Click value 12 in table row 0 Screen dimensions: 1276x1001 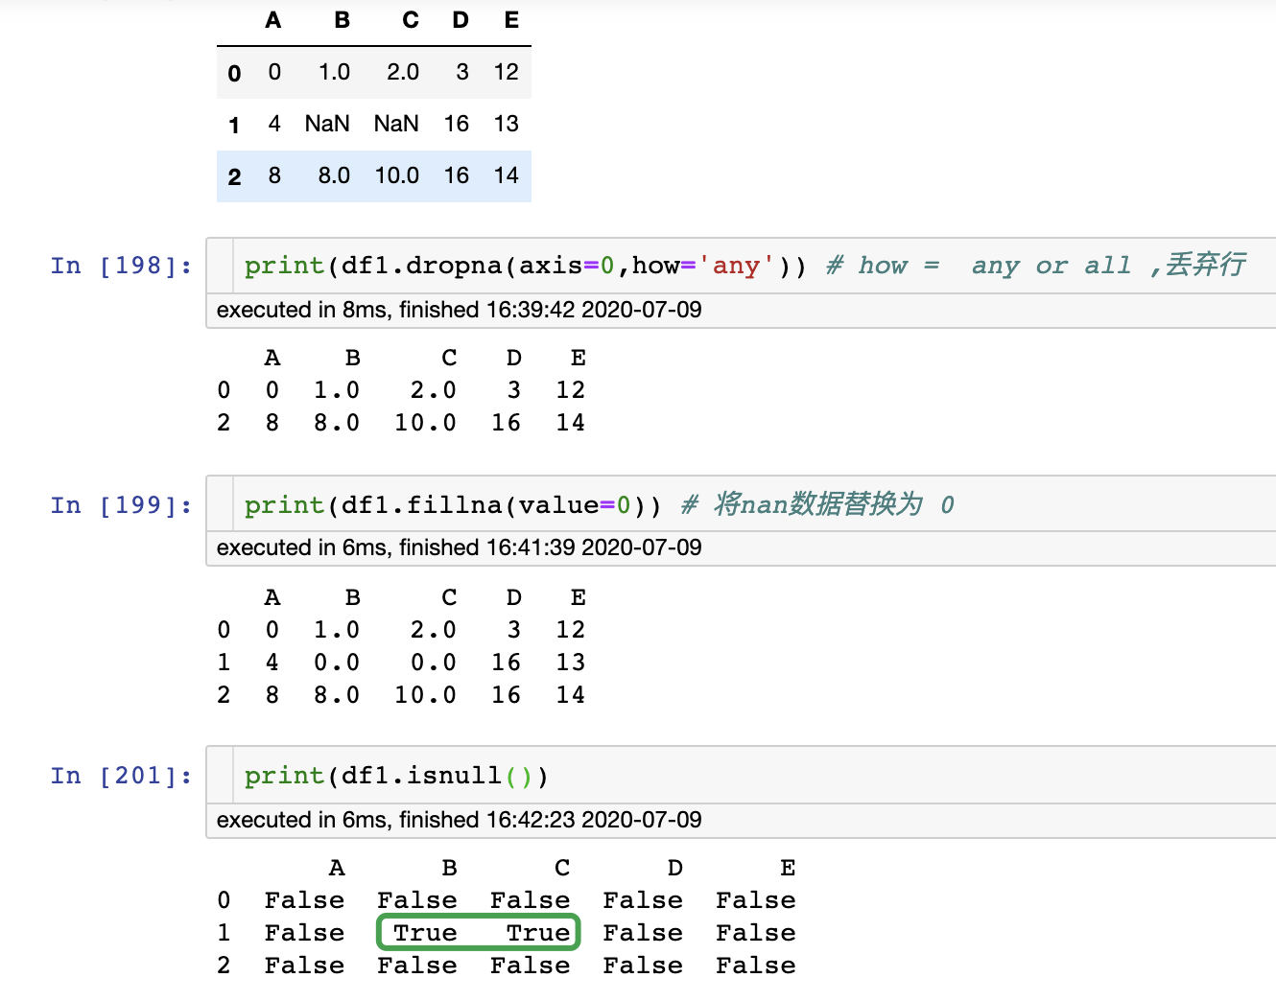tap(507, 72)
